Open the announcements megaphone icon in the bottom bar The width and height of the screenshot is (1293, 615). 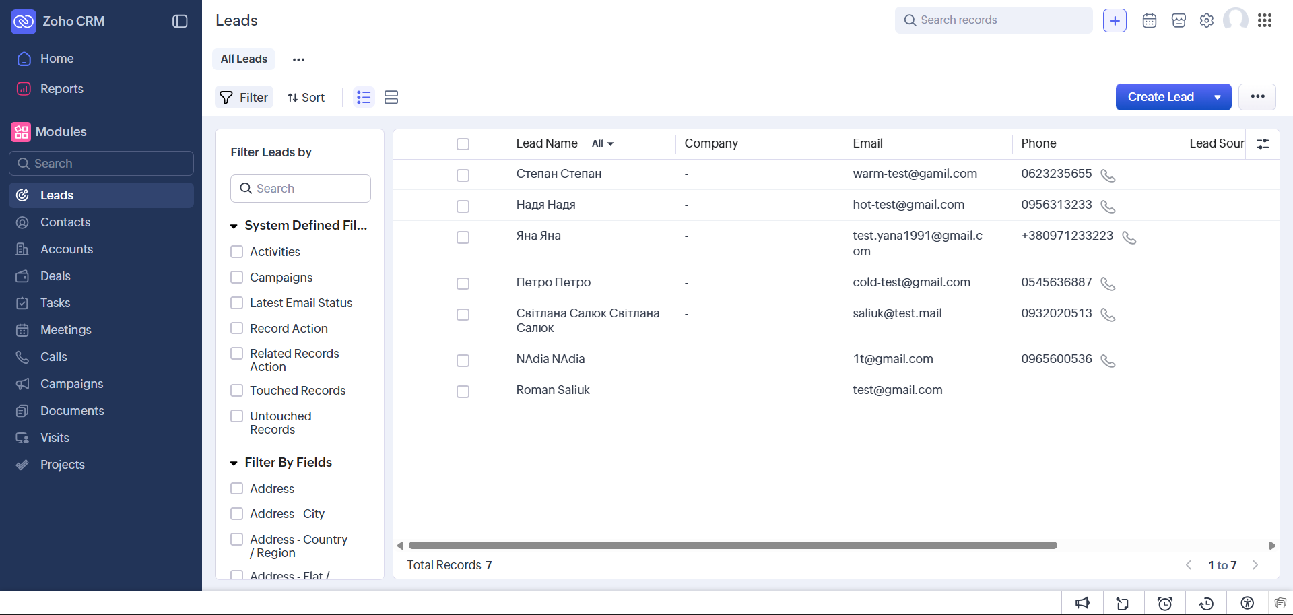1082,603
